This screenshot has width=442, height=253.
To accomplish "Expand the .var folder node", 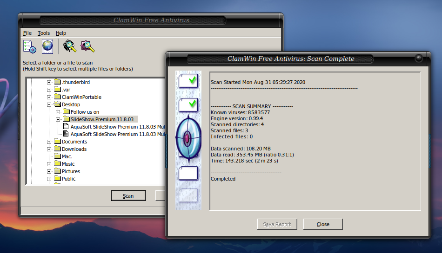I will tap(49, 90).
